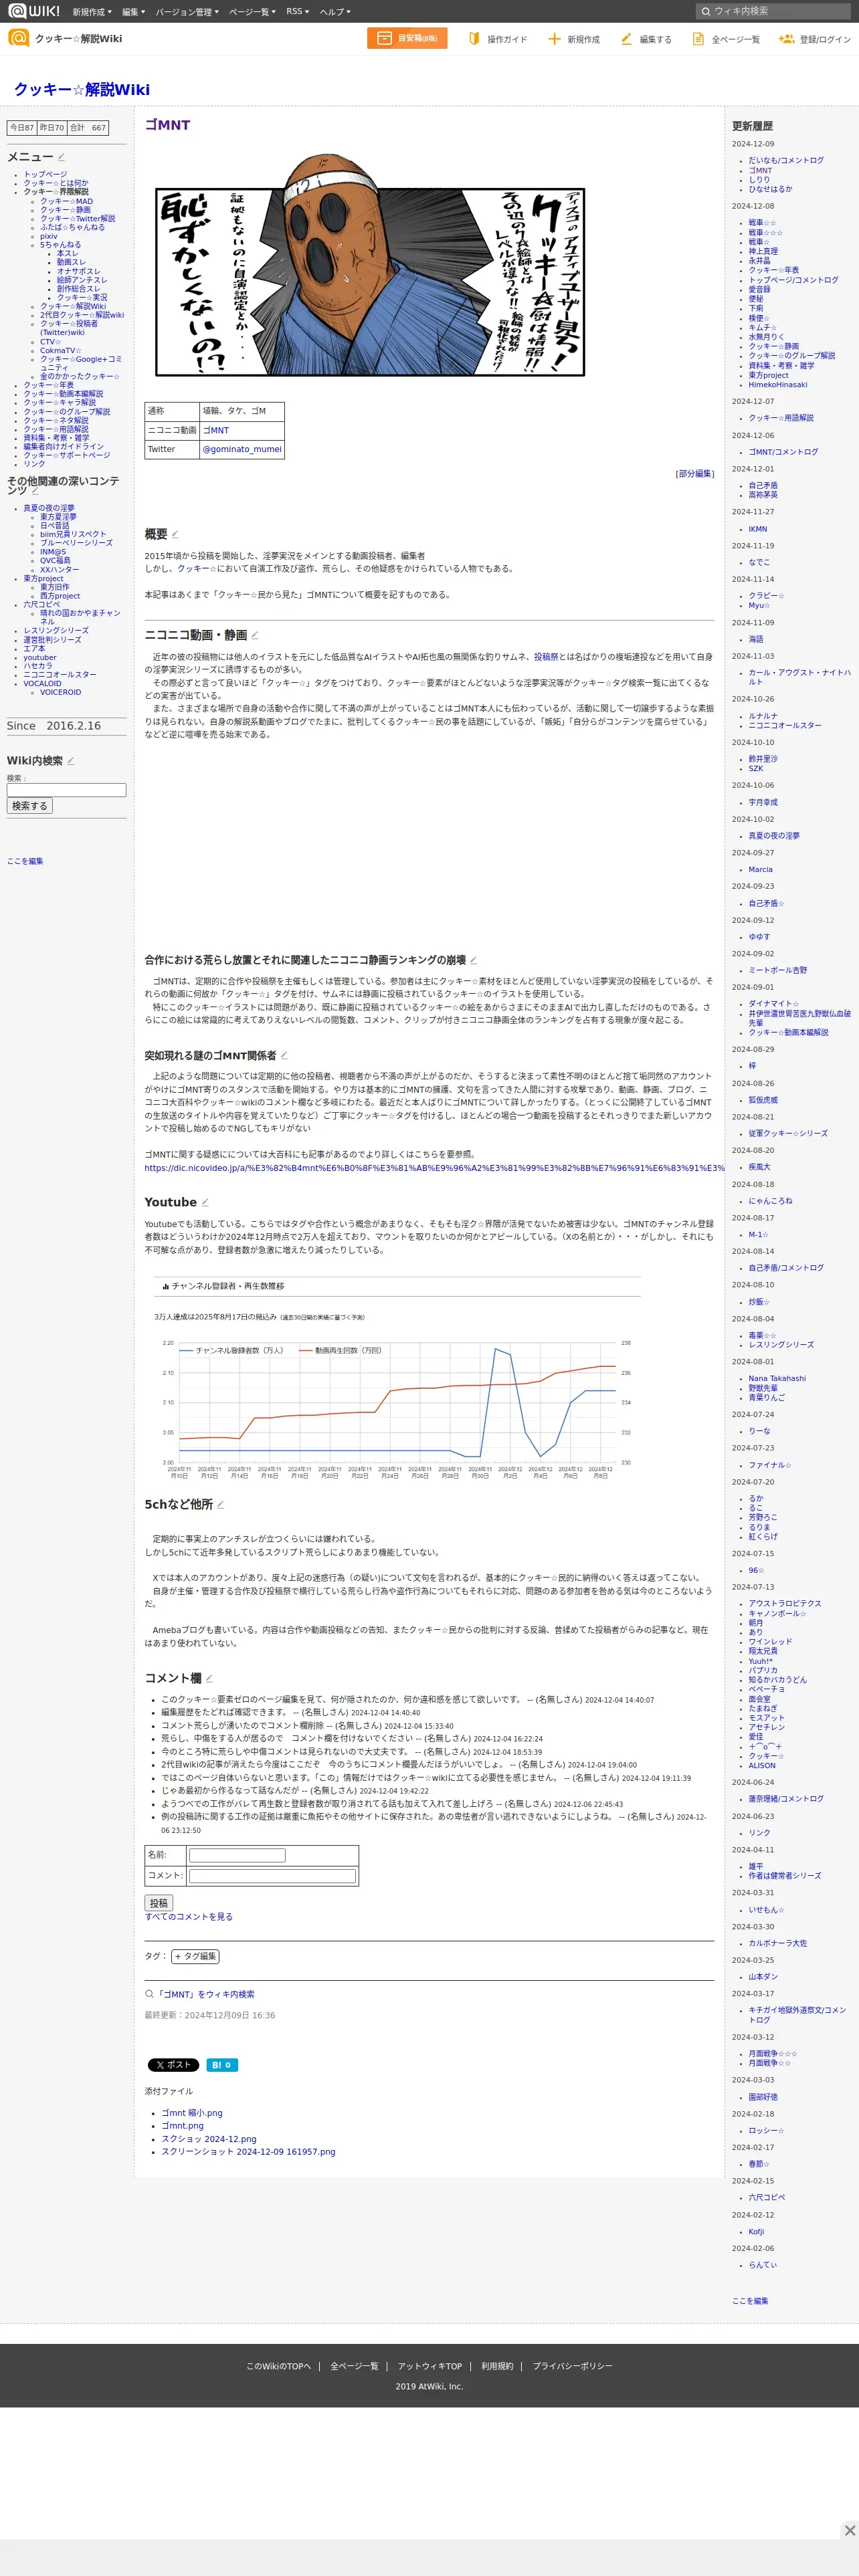Open トップページ in the menu sidebar
The height and width of the screenshot is (2576, 859).
click(x=45, y=175)
